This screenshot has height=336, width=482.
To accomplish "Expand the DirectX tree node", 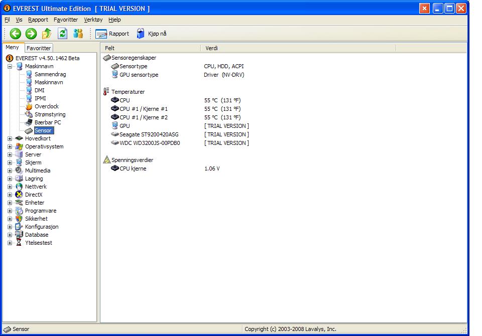I will point(10,195).
